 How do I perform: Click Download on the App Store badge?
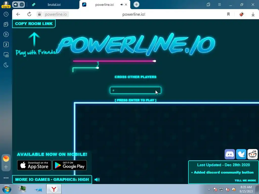(34, 165)
